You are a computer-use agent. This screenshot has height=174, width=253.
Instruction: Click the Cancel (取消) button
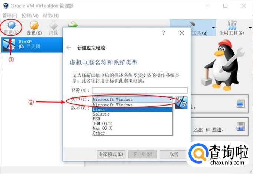point(174,154)
